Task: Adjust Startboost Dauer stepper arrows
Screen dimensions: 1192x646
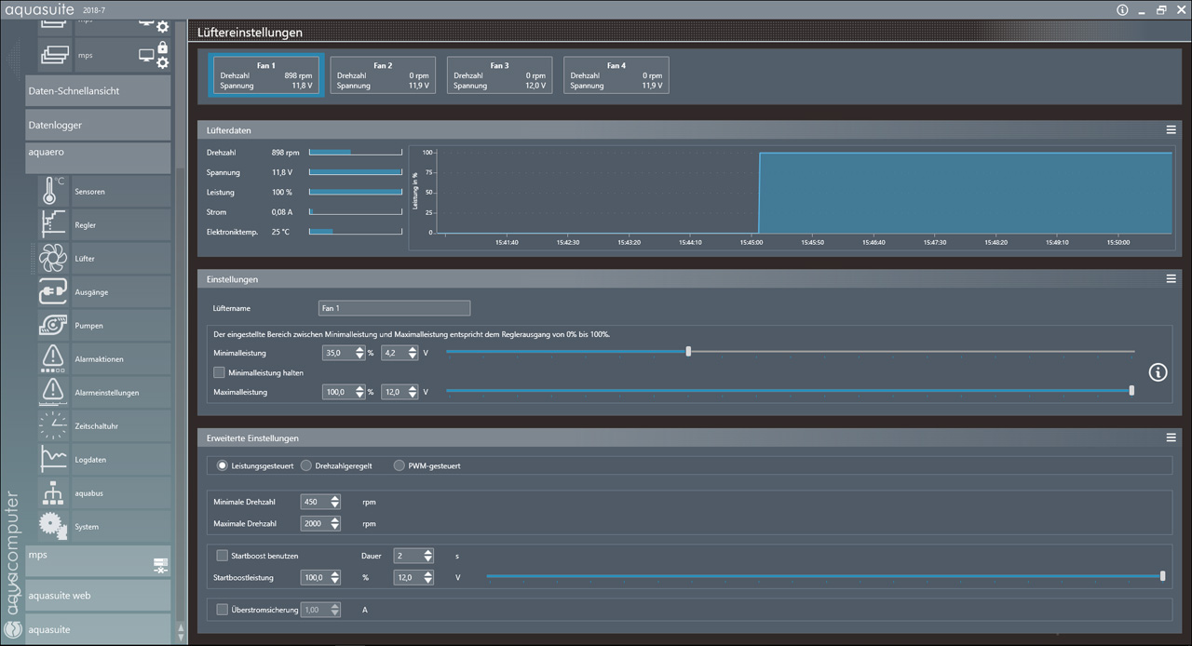Action: pyautogui.click(x=428, y=556)
